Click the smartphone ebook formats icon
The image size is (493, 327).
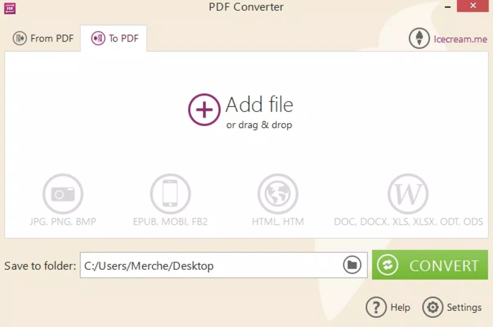(170, 194)
